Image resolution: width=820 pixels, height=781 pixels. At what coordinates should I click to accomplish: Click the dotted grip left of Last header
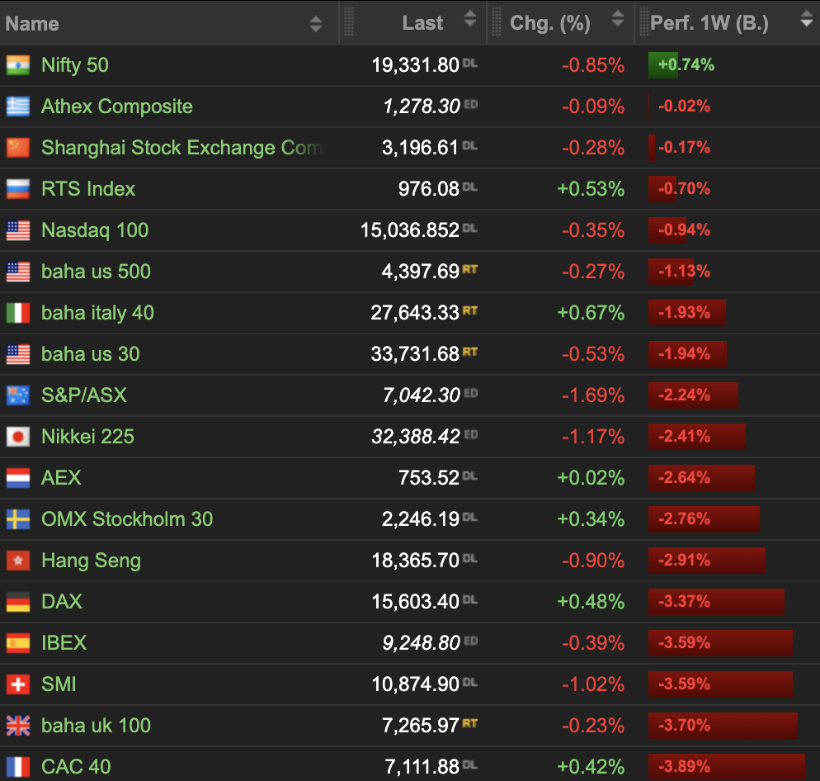(349, 22)
